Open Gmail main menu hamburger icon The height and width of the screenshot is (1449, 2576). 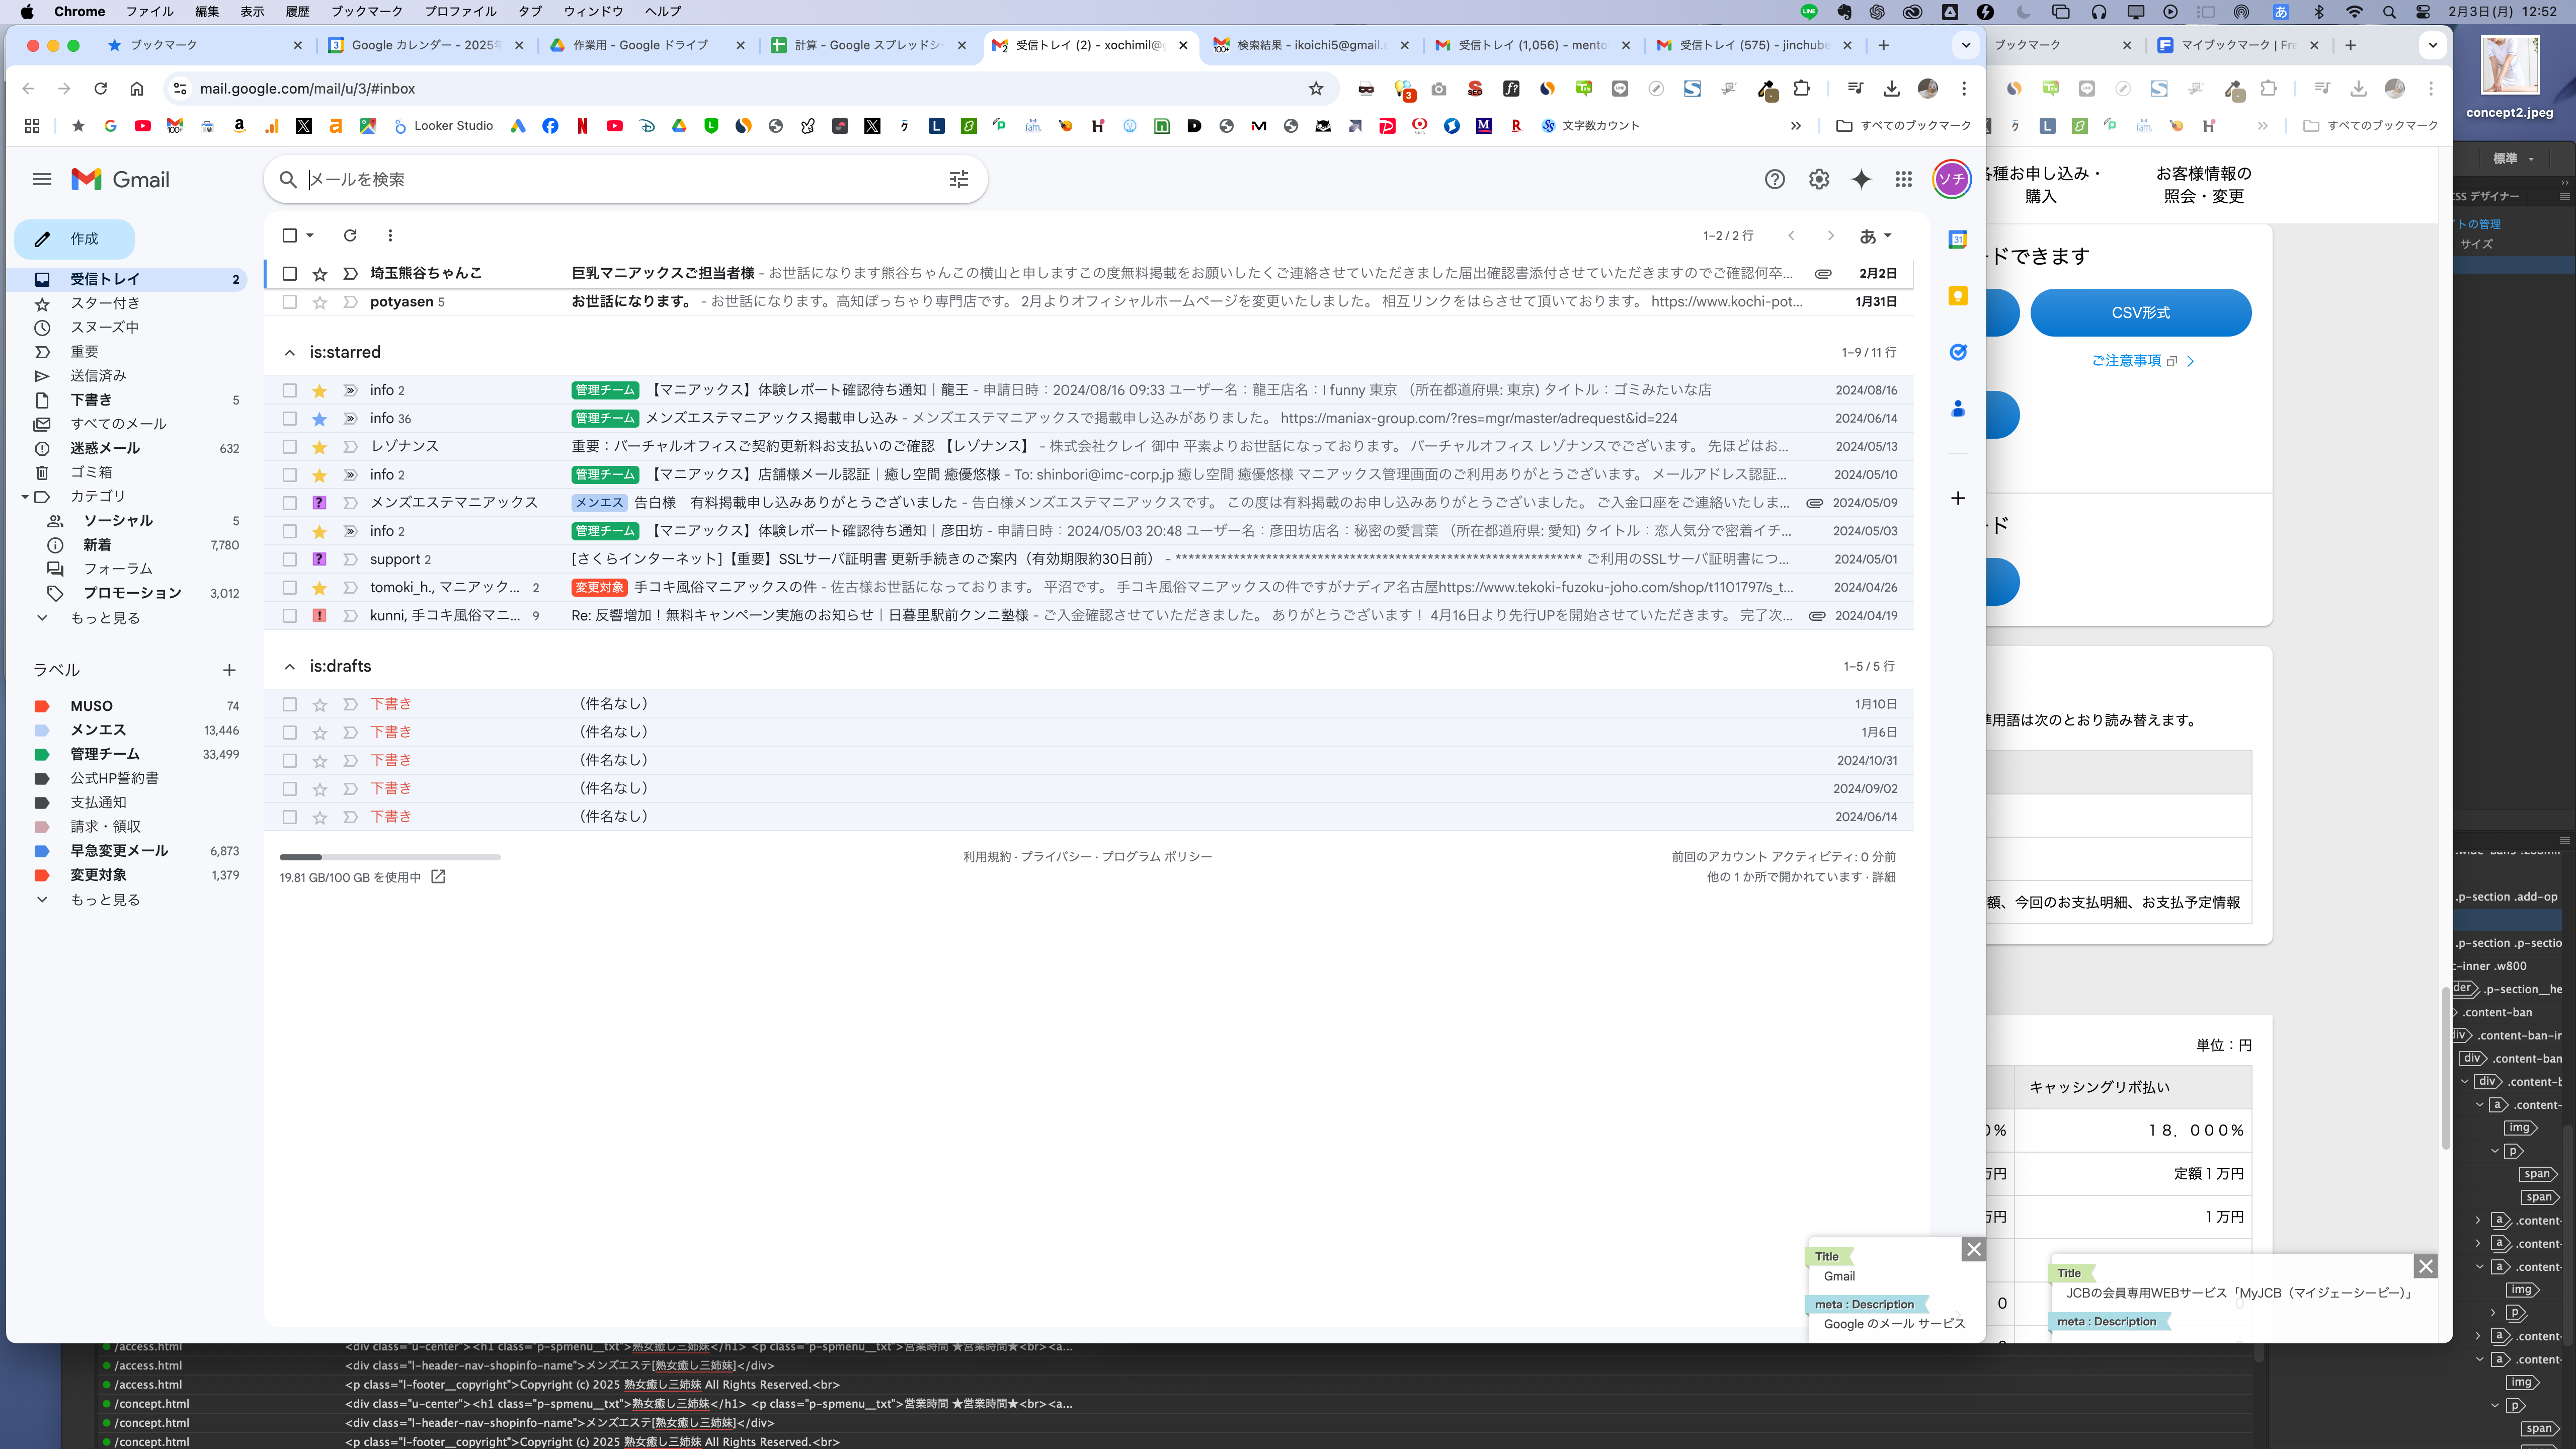(x=42, y=179)
